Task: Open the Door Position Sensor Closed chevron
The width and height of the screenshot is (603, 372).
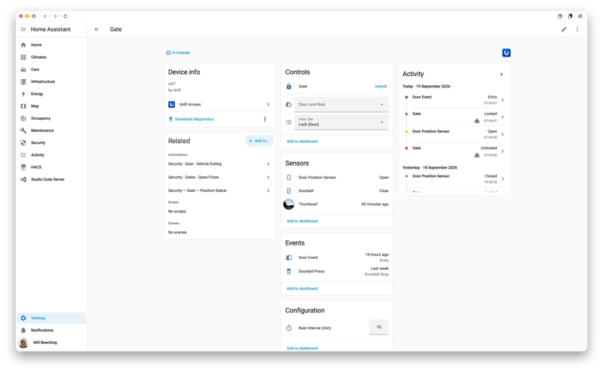Action: (503, 178)
